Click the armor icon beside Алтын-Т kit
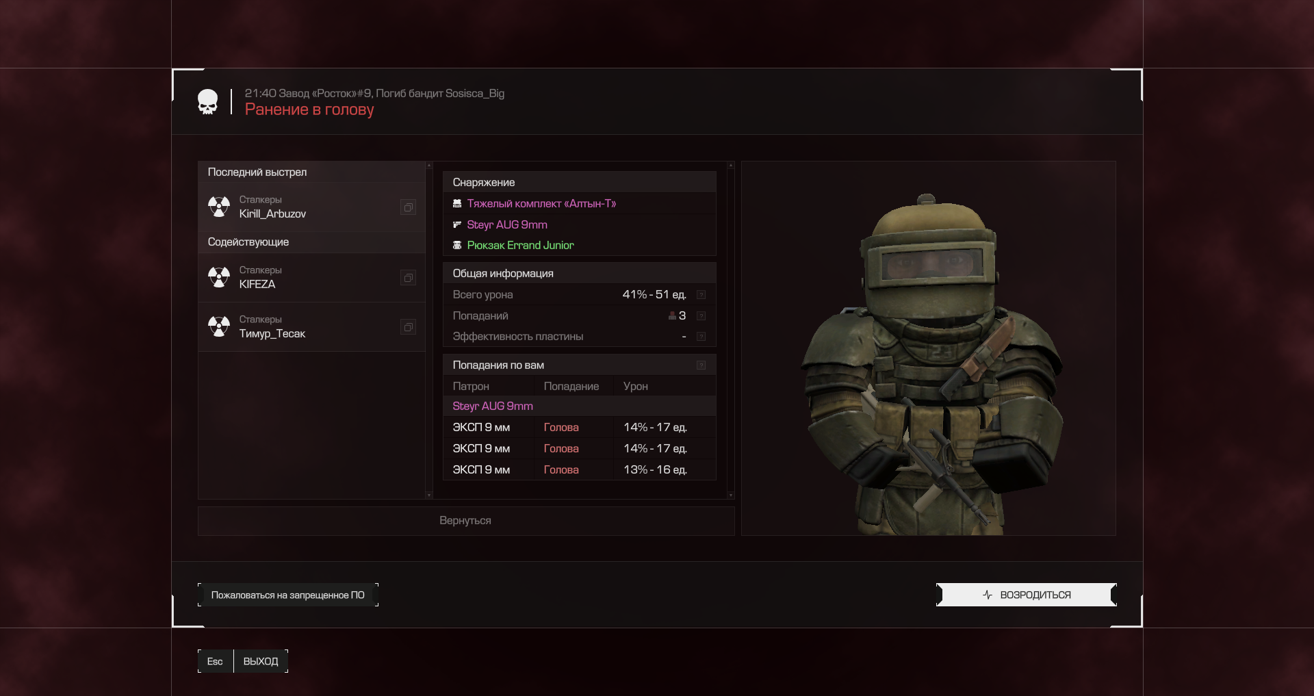This screenshot has width=1314, height=696. (x=457, y=204)
